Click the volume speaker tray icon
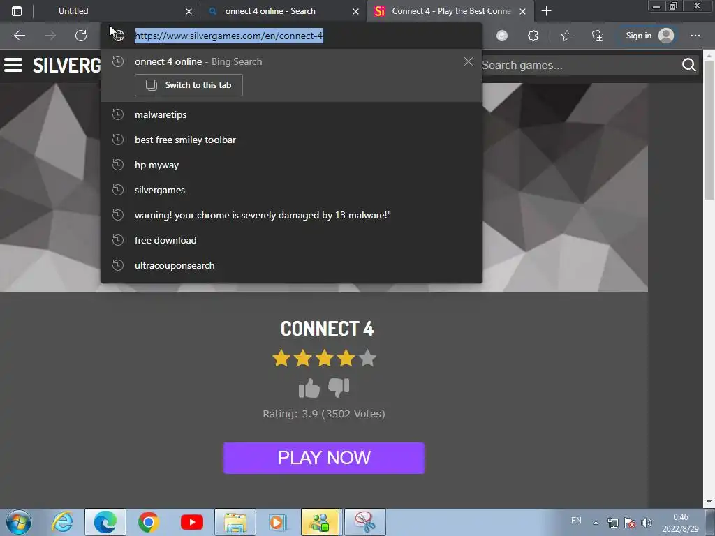 coord(646,522)
